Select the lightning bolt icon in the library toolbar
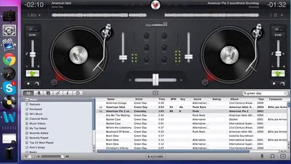The width and height of the screenshot is (291, 164). [x=68, y=93]
